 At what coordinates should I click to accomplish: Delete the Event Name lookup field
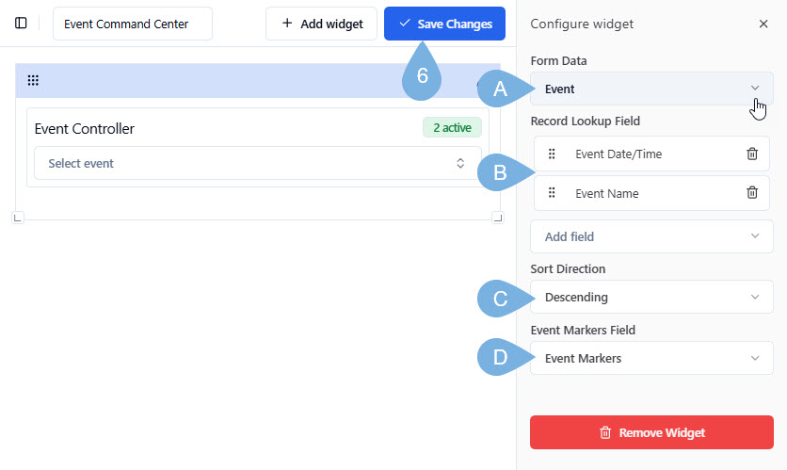(x=751, y=193)
